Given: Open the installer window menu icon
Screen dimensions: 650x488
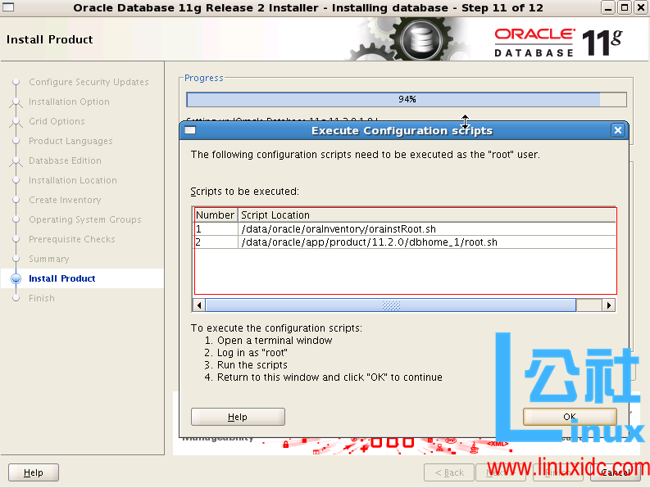Looking at the screenshot, I should [8, 7].
